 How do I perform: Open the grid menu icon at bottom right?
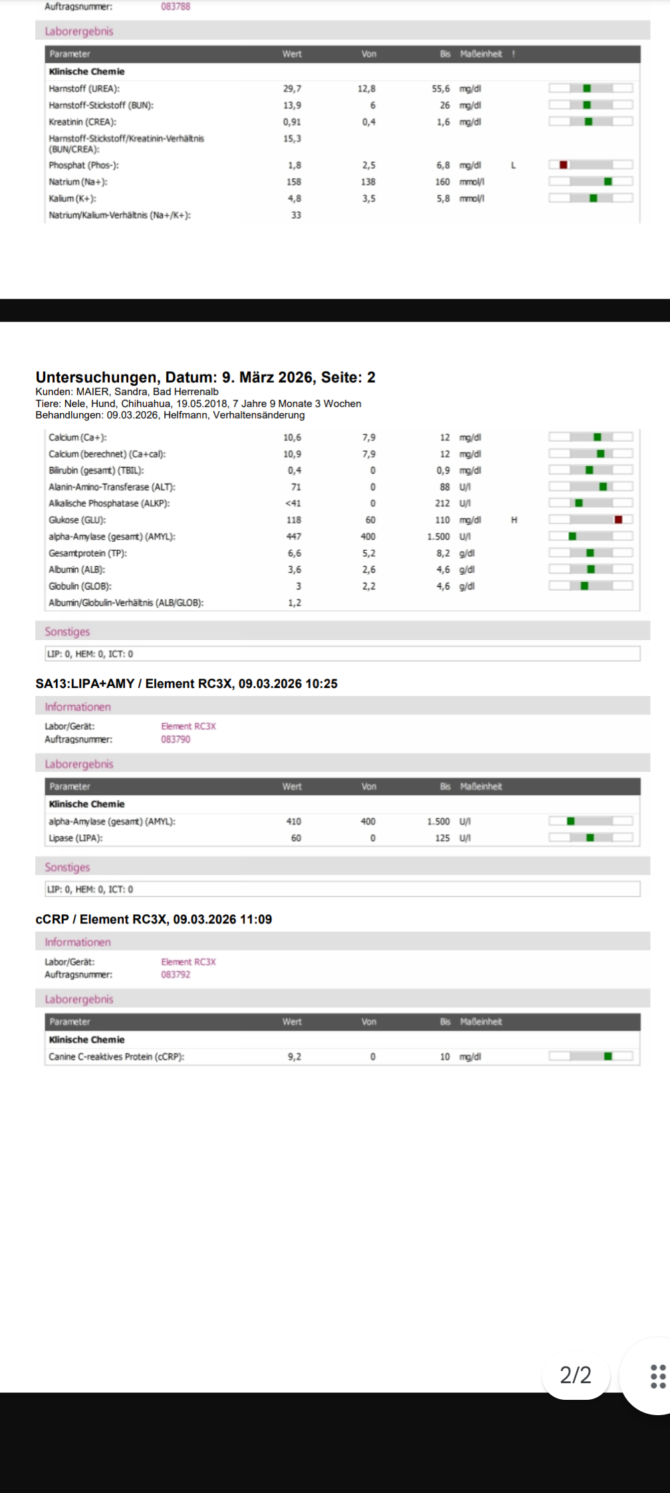coord(657,1376)
